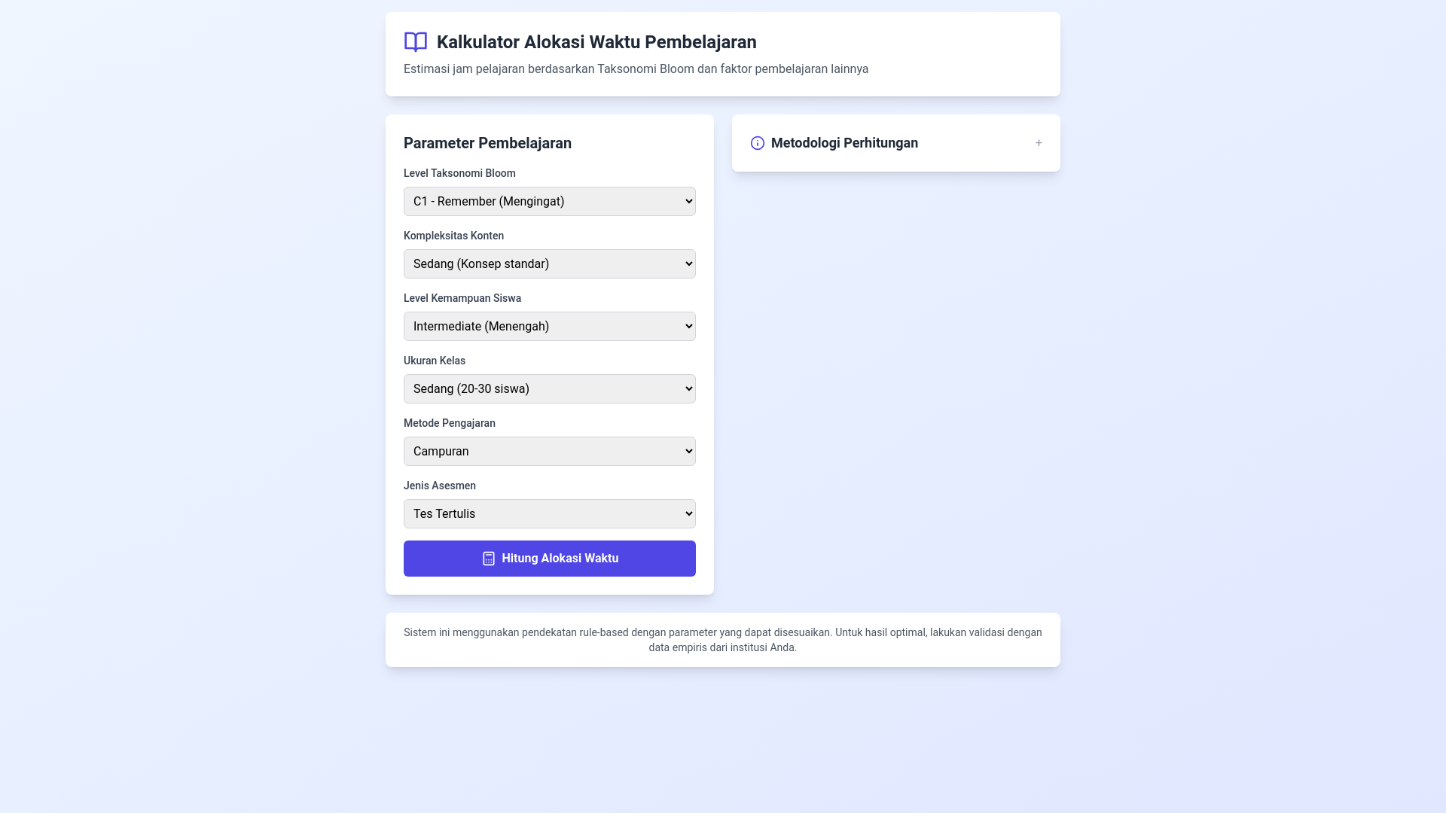This screenshot has height=813, width=1446.
Task: Open the Kompleksitas Konten dropdown
Action: (549, 263)
